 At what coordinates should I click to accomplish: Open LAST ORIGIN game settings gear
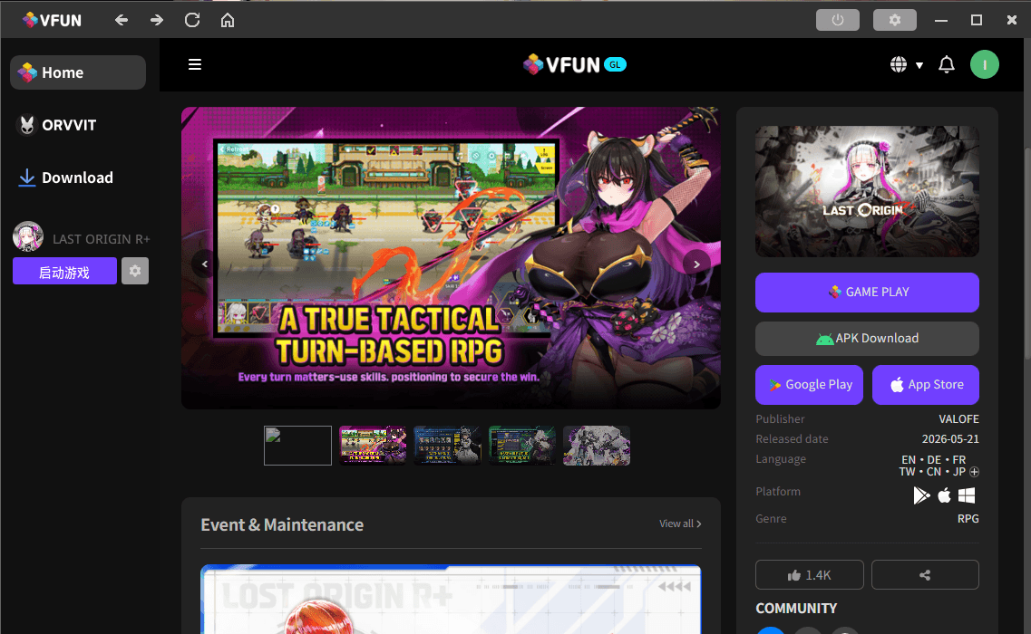pos(135,271)
